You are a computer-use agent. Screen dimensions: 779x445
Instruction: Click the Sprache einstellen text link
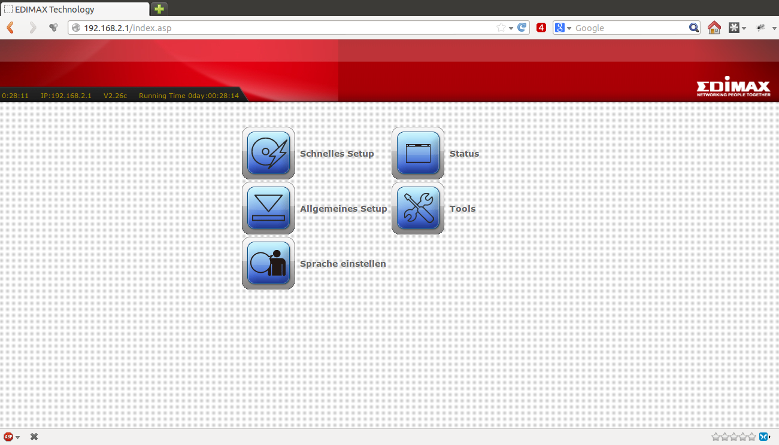click(342, 264)
